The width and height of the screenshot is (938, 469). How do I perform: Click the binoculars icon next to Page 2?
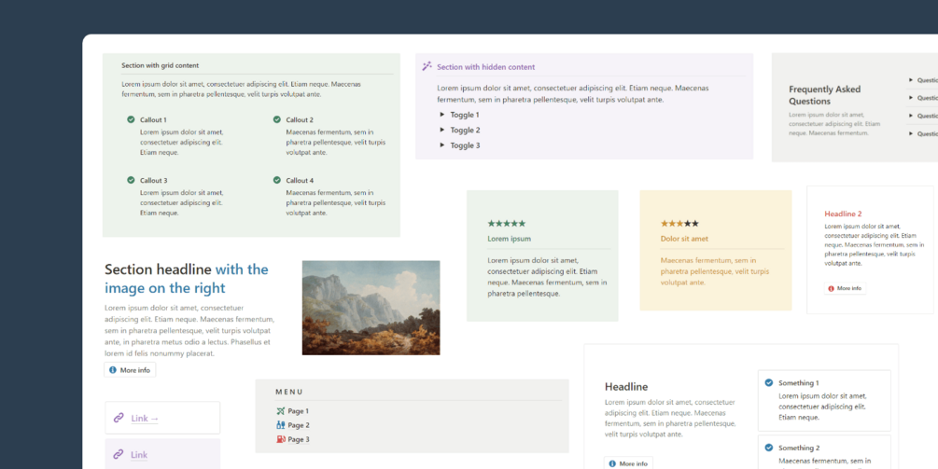pyautogui.click(x=281, y=425)
